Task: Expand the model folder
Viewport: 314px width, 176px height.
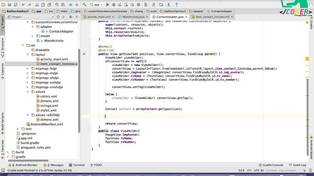Action: 32,36
